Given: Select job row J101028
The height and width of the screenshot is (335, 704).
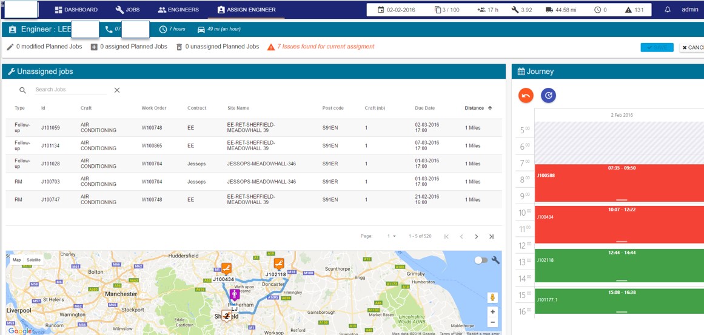Looking at the screenshot, I should [x=253, y=164].
